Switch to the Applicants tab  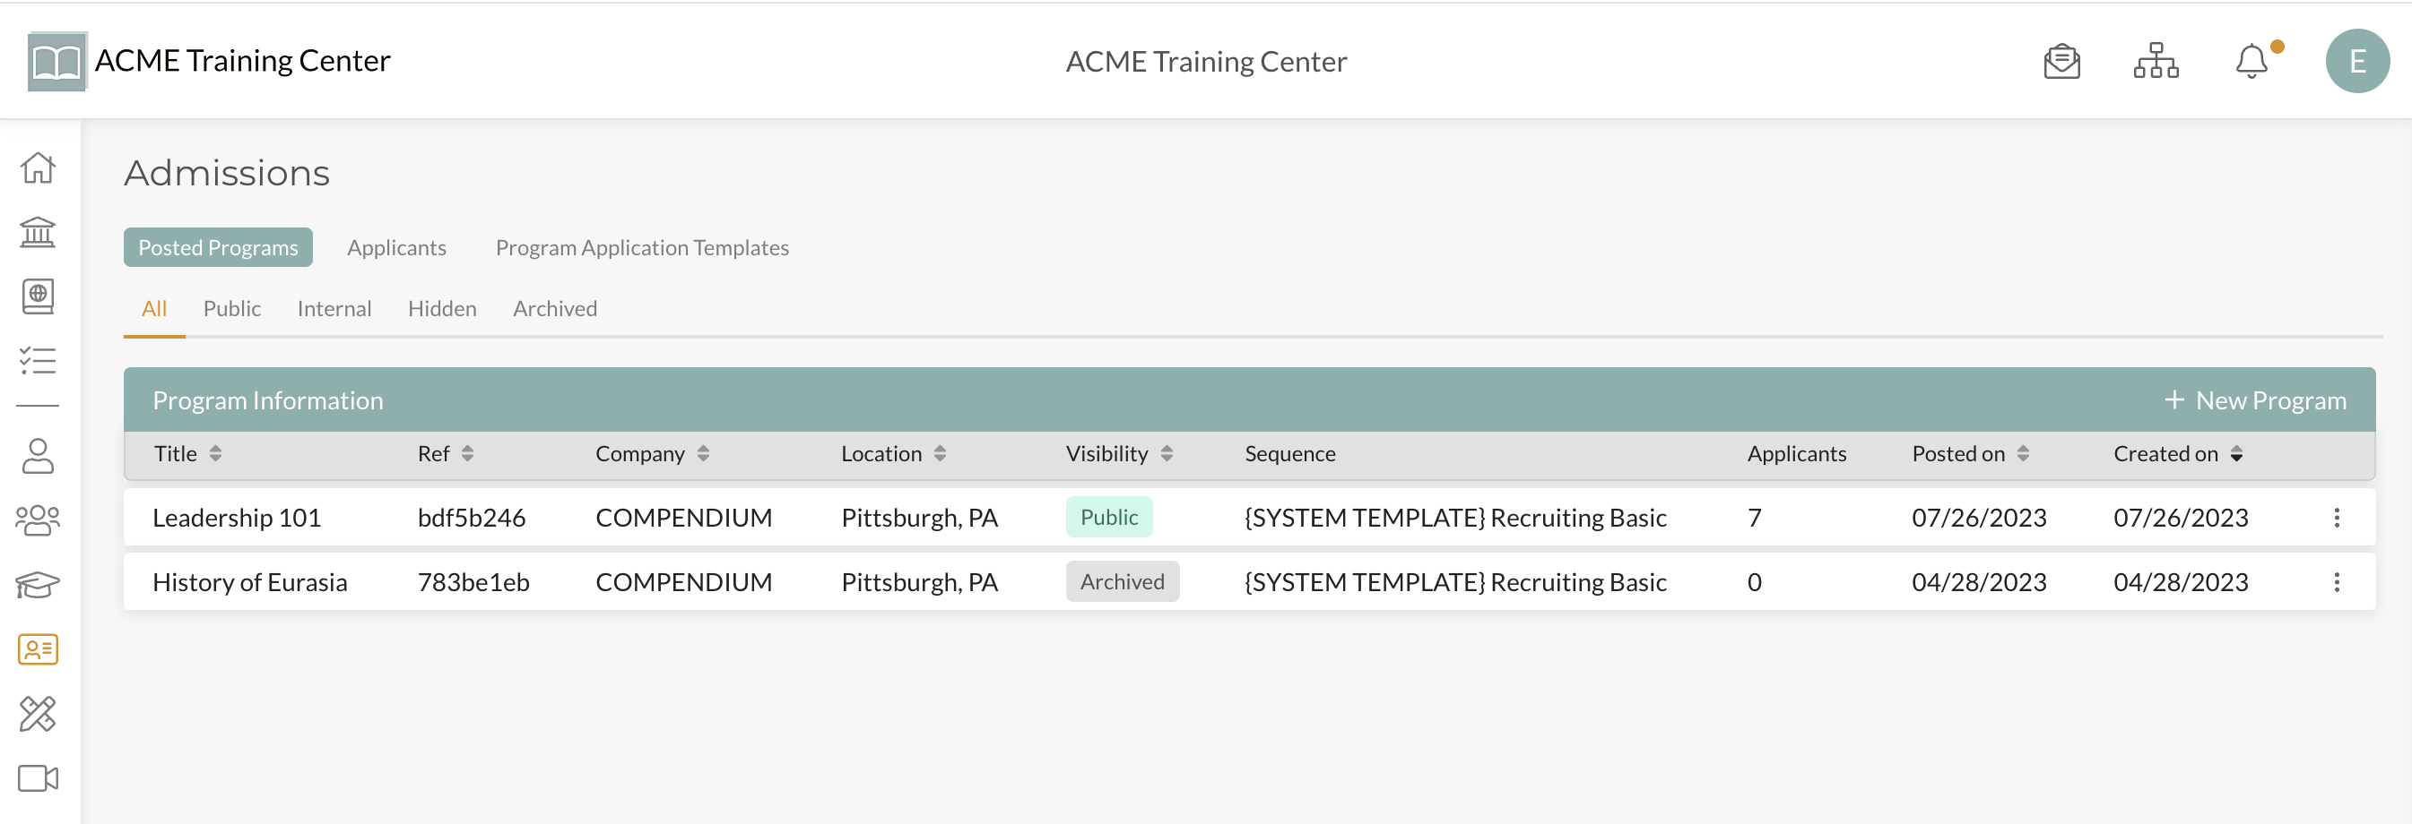[396, 248]
